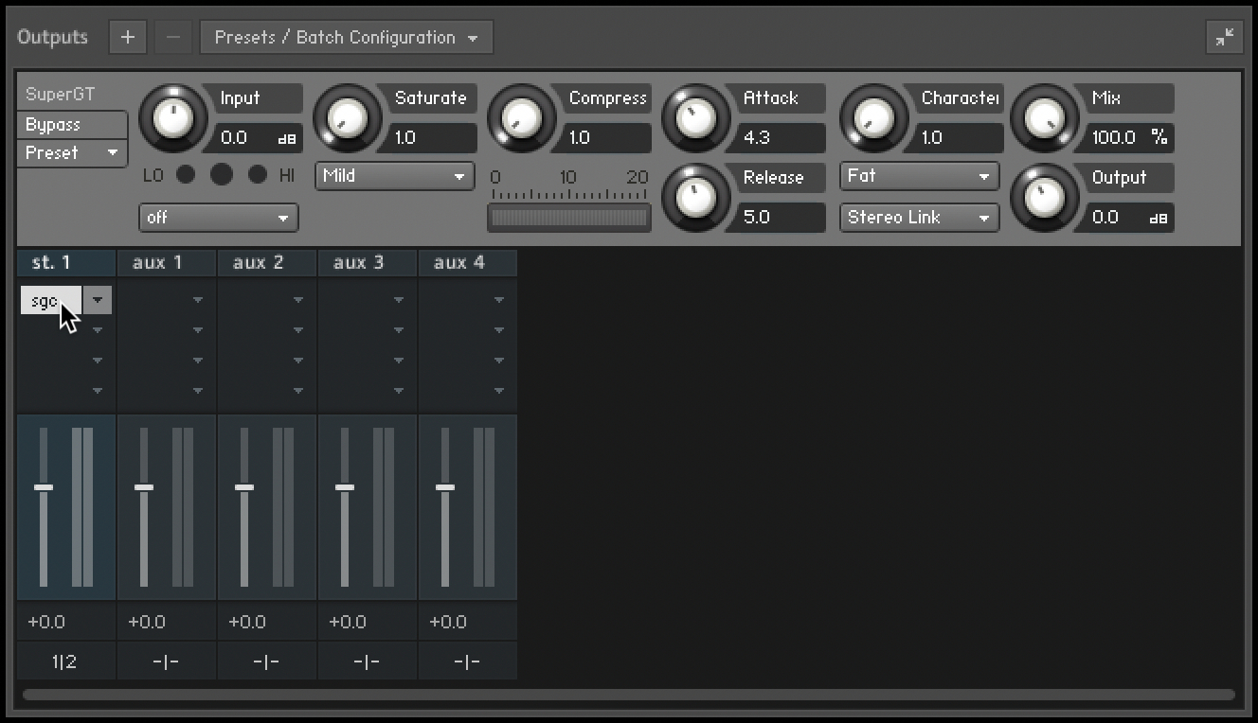
Task: Click the Saturate knob
Action: pyautogui.click(x=347, y=118)
